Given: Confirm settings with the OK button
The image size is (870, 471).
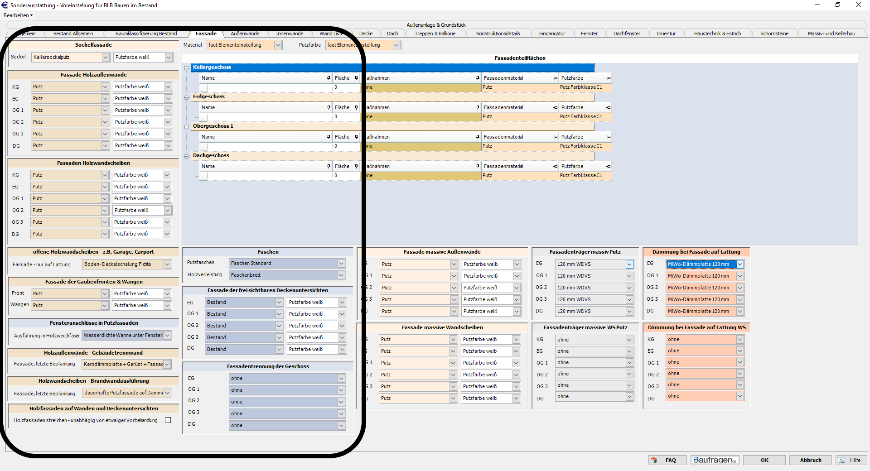Looking at the screenshot, I should [764, 460].
